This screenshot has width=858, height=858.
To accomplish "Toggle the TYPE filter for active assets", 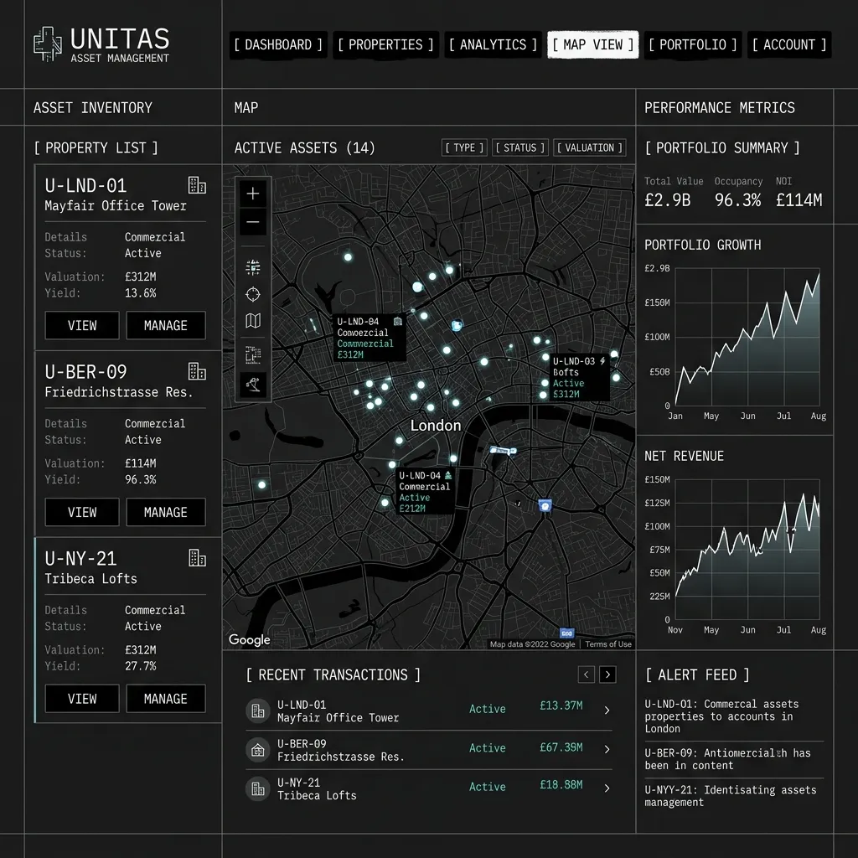I will click(463, 147).
